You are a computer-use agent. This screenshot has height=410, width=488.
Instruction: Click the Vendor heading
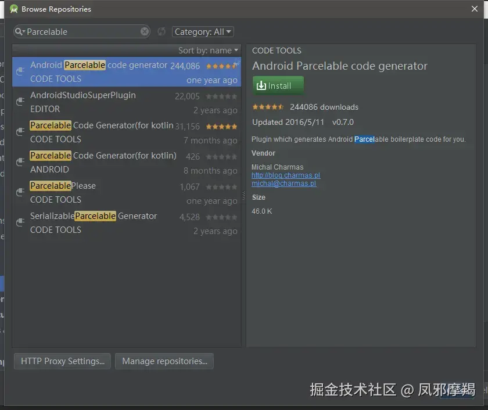tap(263, 153)
